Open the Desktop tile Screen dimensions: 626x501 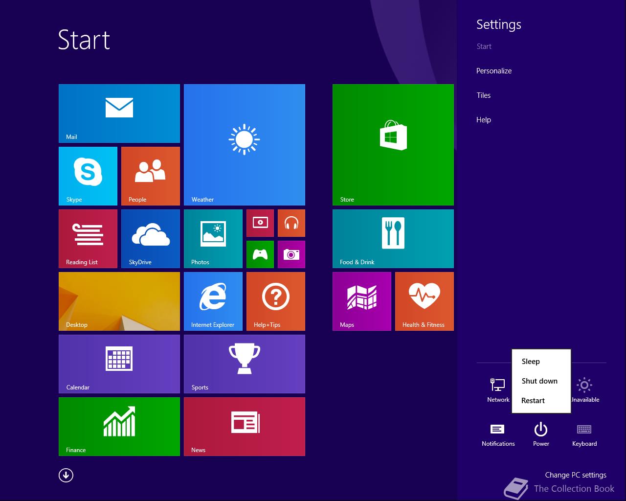[119, 301]
